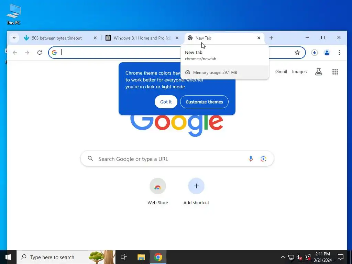Viewport: 352px width, 264px height.
Task: Open the notification center icon
Action: pos(341,257)
